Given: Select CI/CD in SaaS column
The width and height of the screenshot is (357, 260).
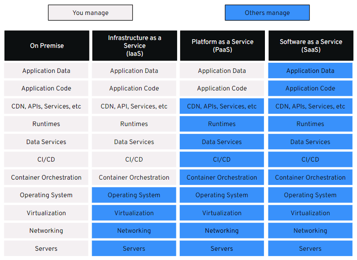Looking at the screenshot, I should pos(311,159).
